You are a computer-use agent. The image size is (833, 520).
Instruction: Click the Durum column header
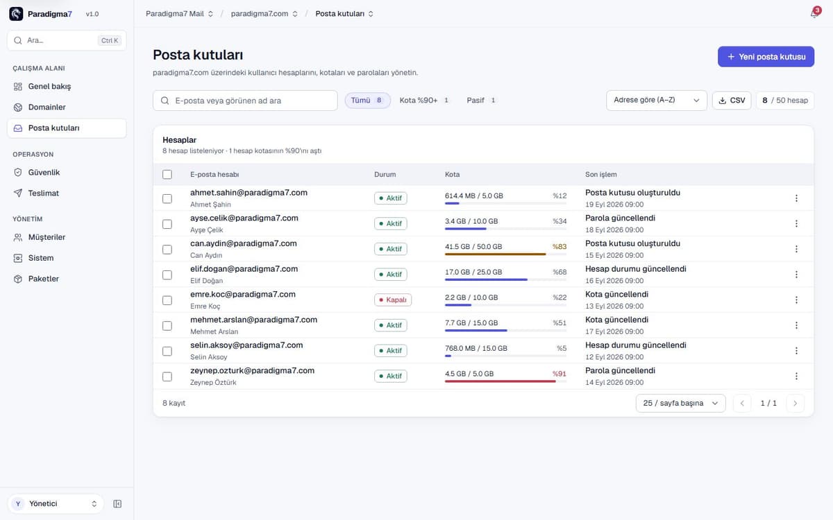385,175
